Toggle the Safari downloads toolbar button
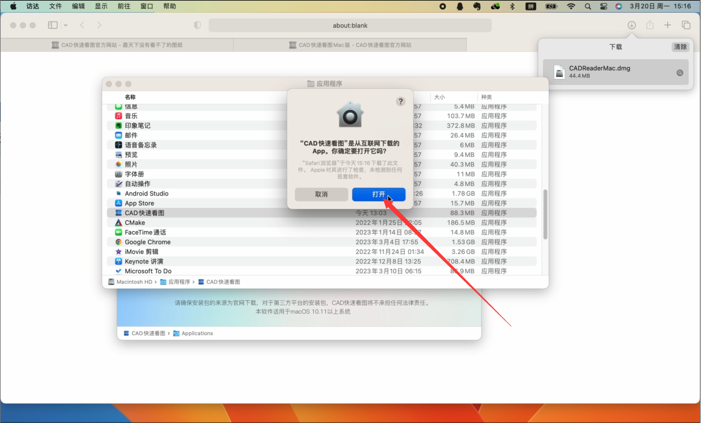The width and height of the screenshot is (701, 423). [x=632, y=25]
